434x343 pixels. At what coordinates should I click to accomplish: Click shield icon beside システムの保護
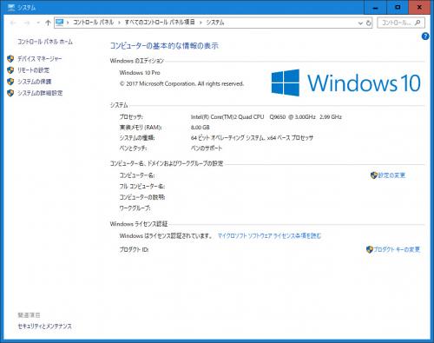tap(10, 82)
